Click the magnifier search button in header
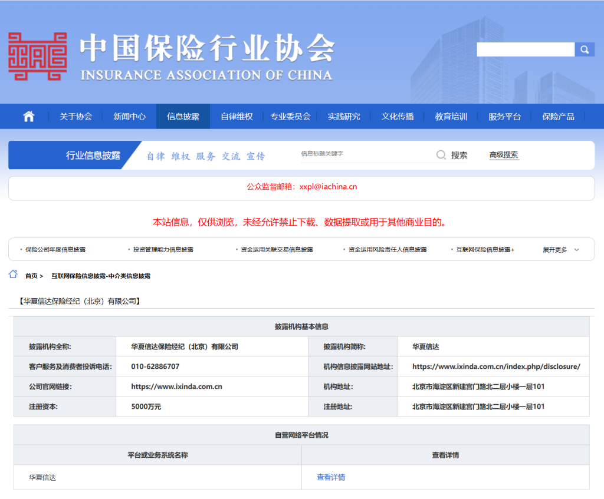Image resolution: width=604 pixels, height=499 pixels. 585,49
